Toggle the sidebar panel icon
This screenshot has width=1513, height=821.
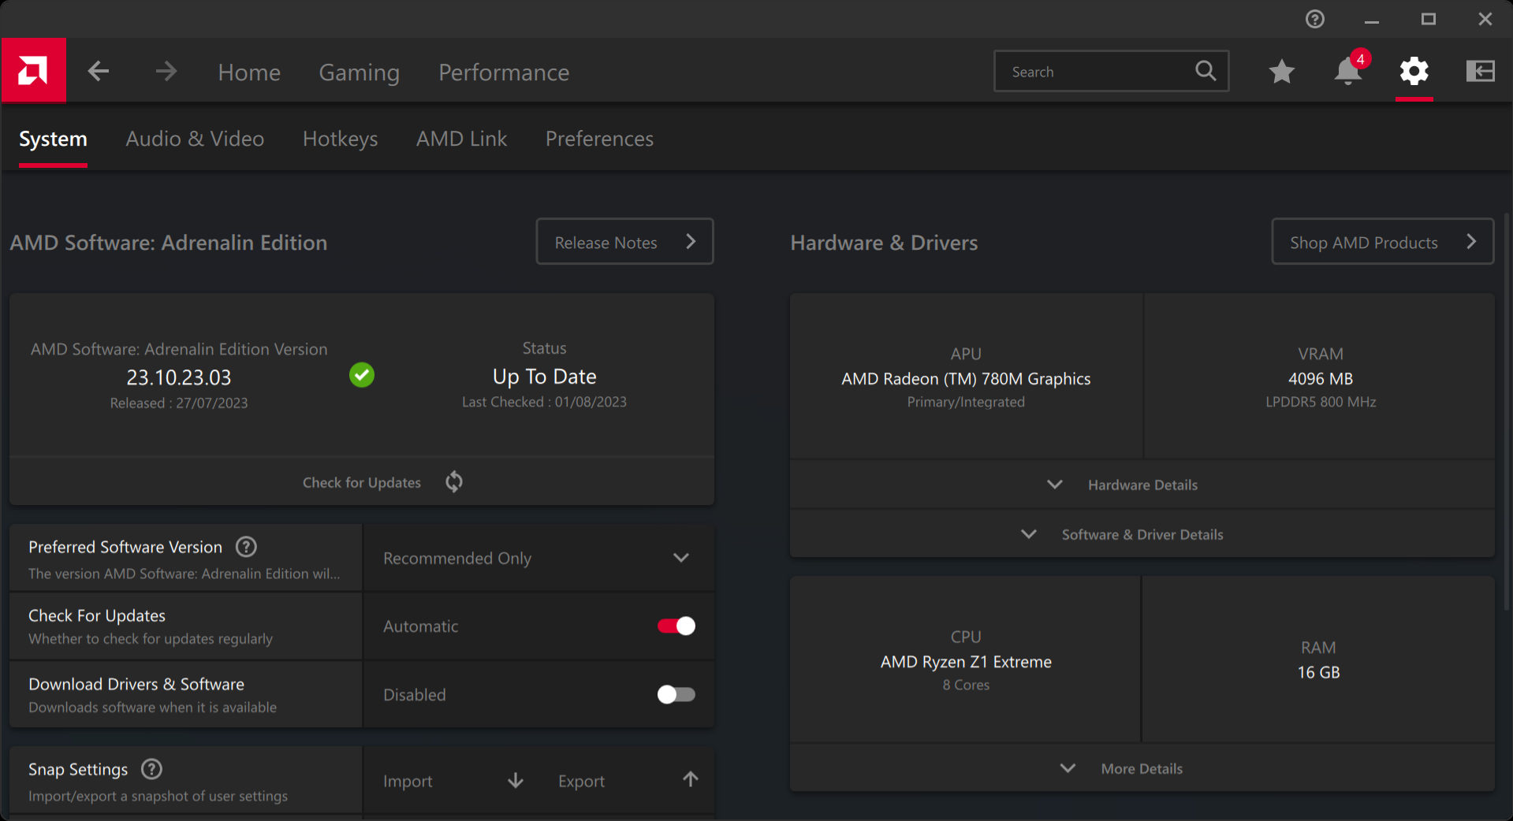pos(1480,72)
